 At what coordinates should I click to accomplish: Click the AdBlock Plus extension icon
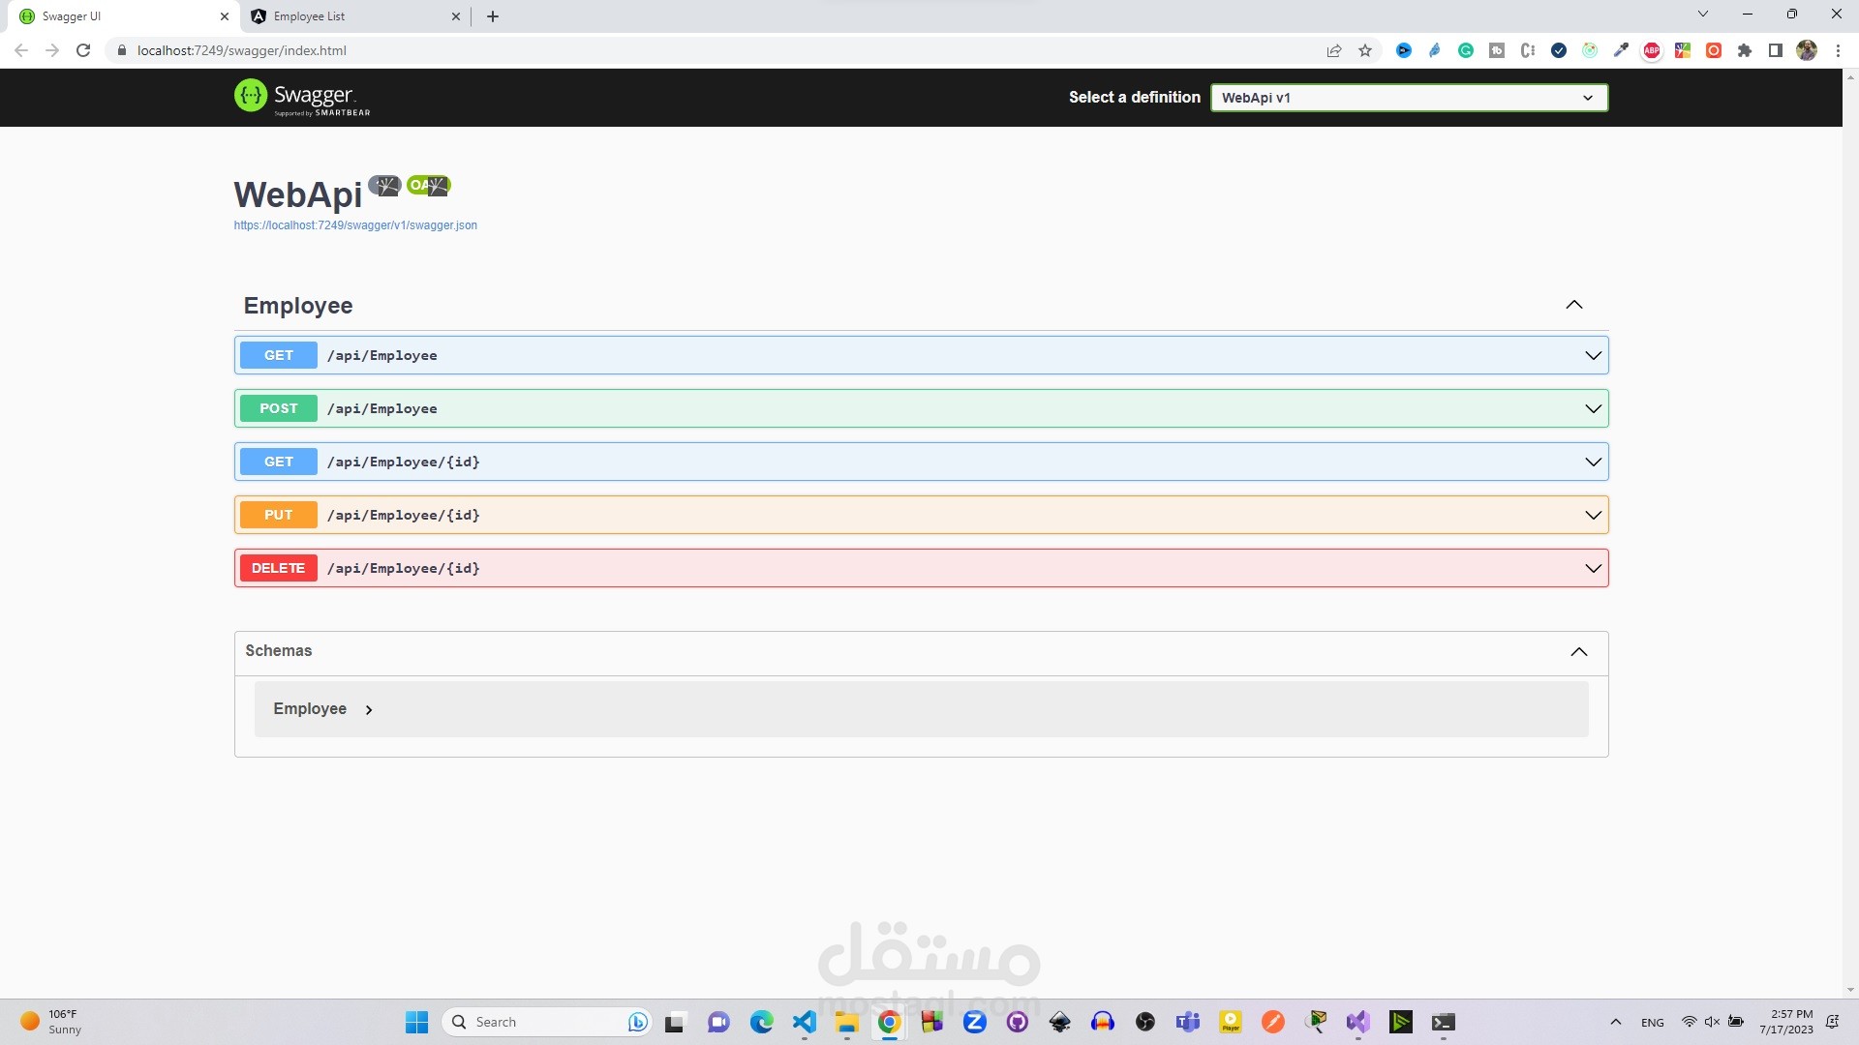click(x=1652, y=50)
